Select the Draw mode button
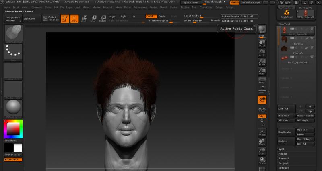The image size is (322, 171). pyautogui.click(x=74, y=18)
